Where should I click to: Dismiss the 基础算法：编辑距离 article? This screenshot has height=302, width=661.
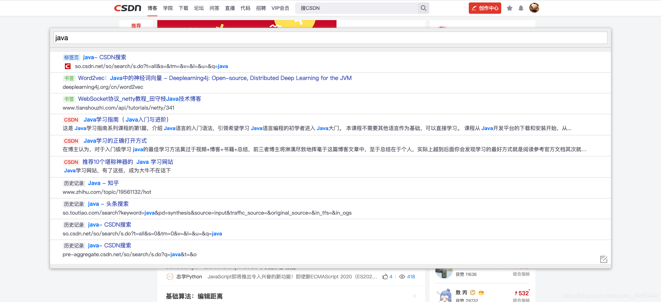[414, 296]
